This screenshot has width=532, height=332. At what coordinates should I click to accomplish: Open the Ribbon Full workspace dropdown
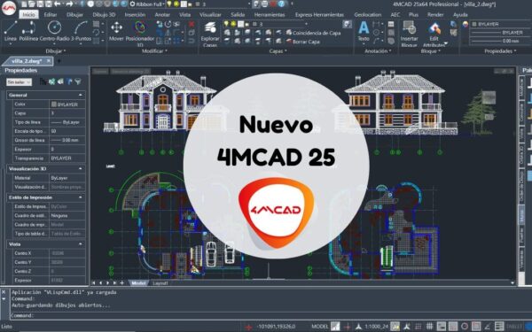pyautogui.click(x=147, y=4)
